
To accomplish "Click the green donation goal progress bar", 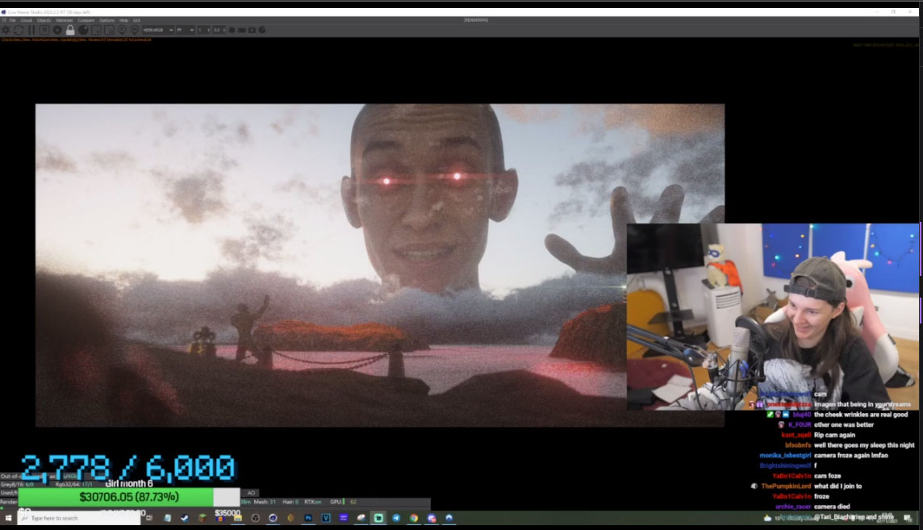I will point(129,497).
